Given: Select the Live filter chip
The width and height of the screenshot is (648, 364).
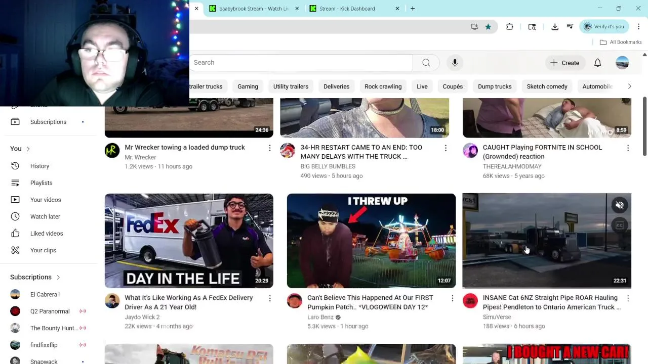Looking at the screenshot, I should click(x=422, y=86).
